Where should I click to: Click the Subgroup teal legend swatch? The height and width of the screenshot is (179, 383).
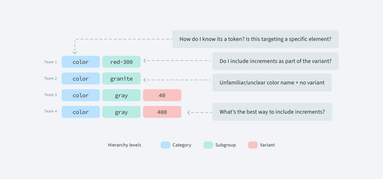(208, 145)
